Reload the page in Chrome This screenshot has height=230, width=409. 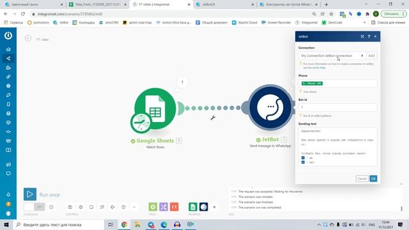[x=23, y=14]
